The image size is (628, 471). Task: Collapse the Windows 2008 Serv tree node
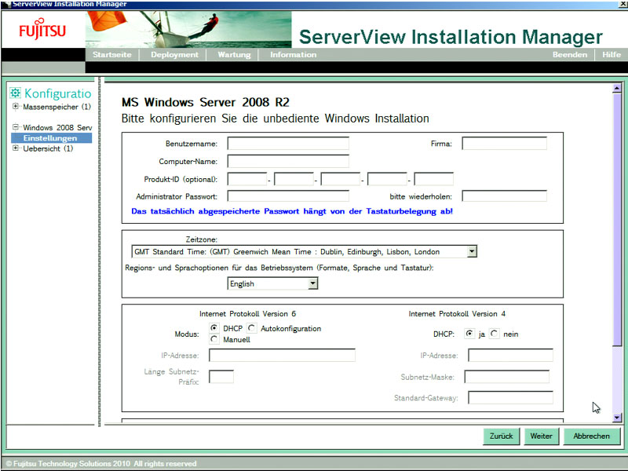[16, 127]
